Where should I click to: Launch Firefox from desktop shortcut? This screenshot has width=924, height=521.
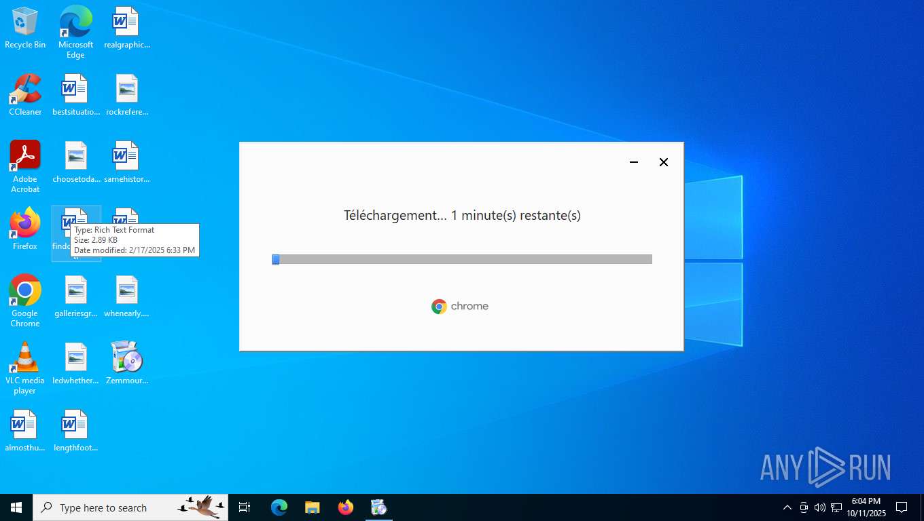(25, 229)
